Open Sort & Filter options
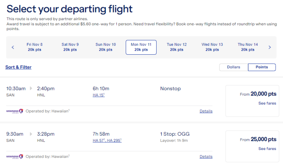This screenshot has width=283, height=165. click(x=18, y=67)
